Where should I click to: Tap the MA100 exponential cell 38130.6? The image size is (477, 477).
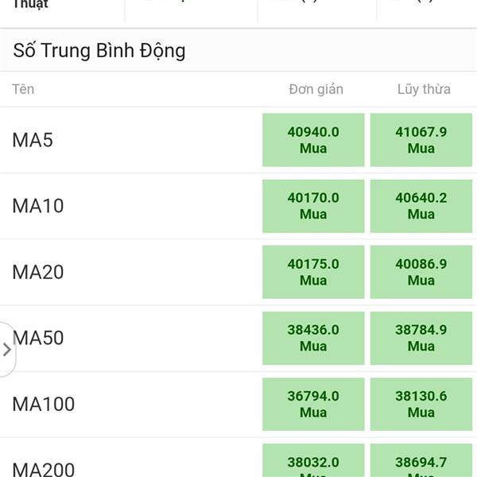tap(421, 404)
